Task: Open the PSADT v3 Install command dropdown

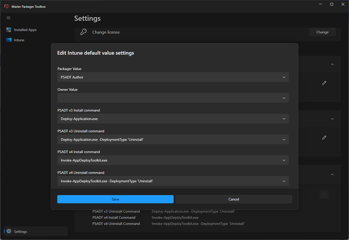Action: [173, 119]
